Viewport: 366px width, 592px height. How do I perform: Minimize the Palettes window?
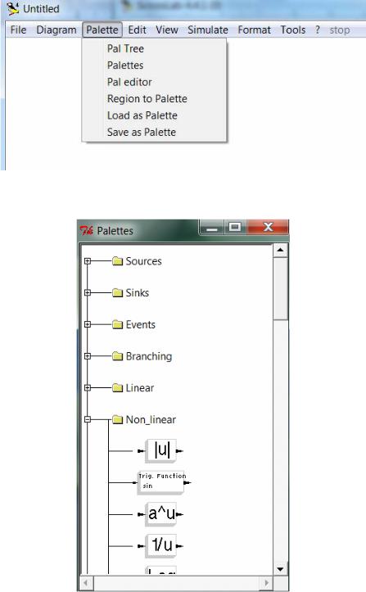(212, 228)
